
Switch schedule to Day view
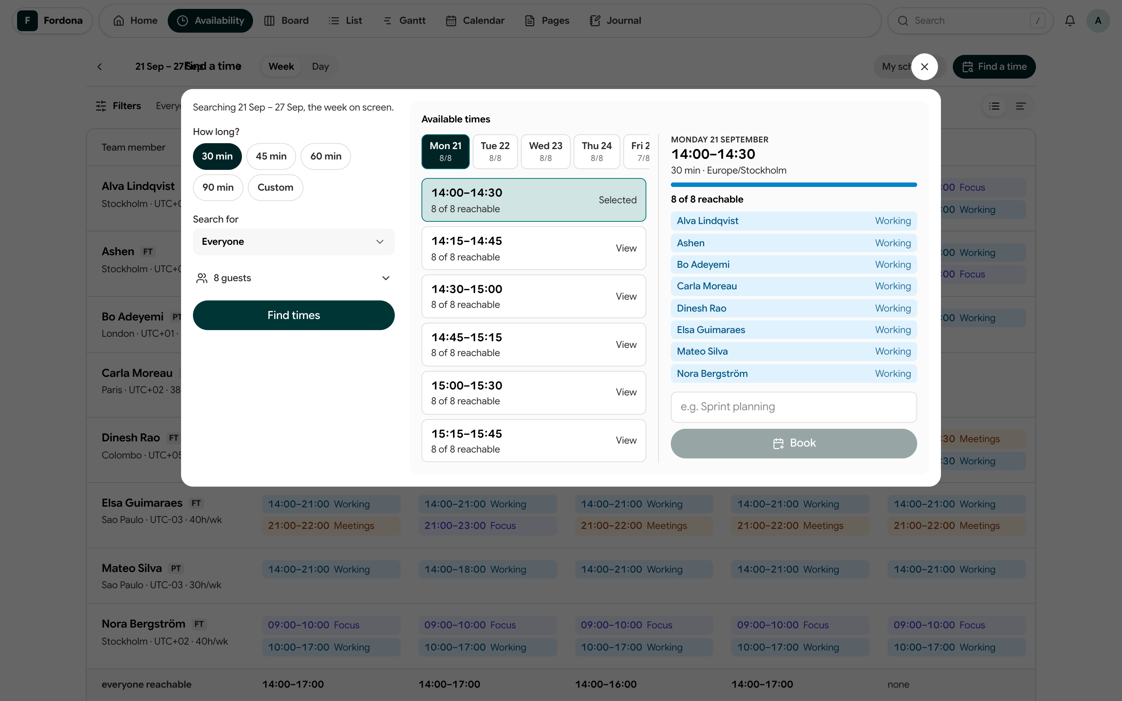pos(320,66)
